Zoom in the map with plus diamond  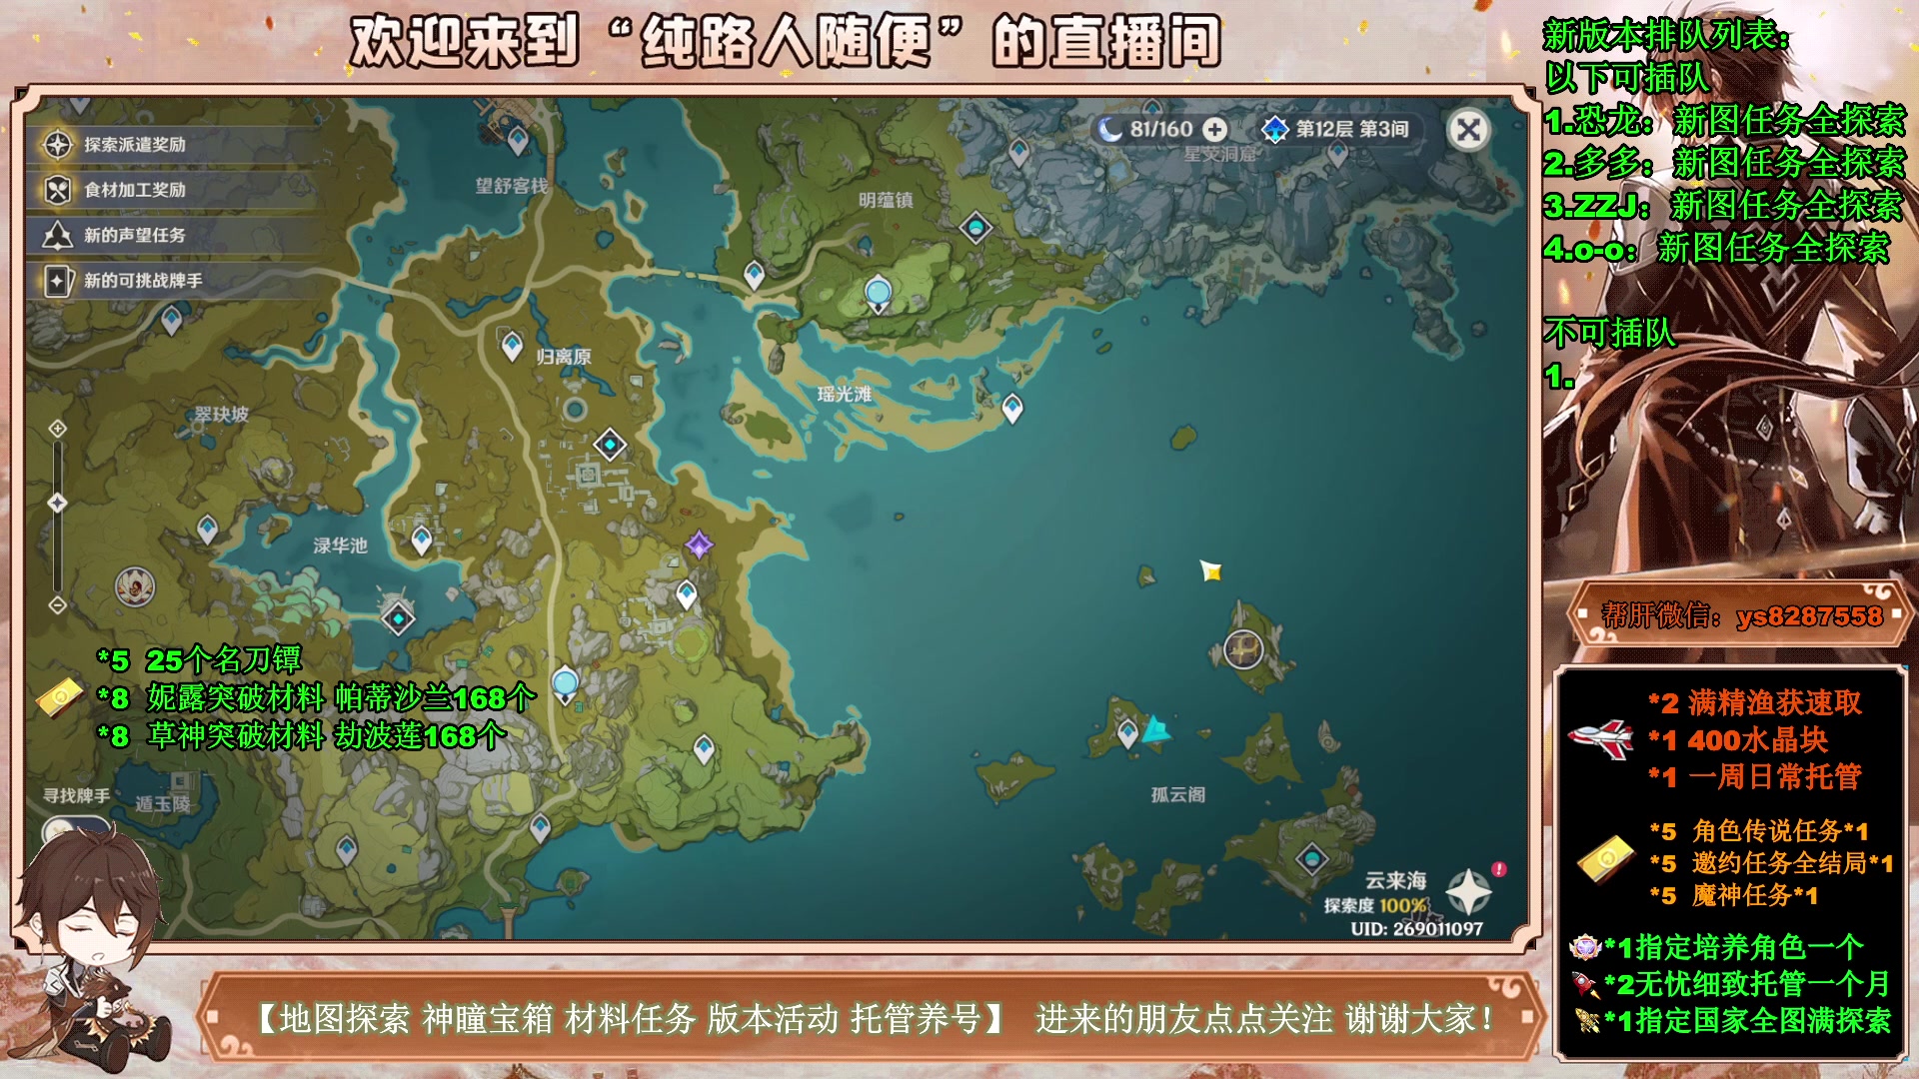[58, 429]
